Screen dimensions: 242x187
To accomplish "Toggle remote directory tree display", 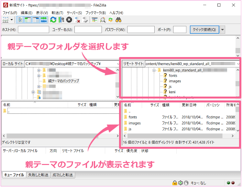I will (36, 20).
